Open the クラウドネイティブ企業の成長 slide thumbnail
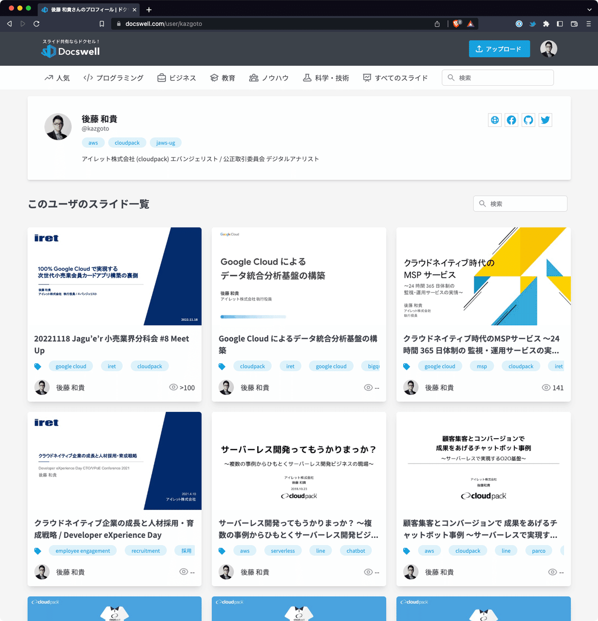Screen dimensions: 598x621 (x=115, y=461)
